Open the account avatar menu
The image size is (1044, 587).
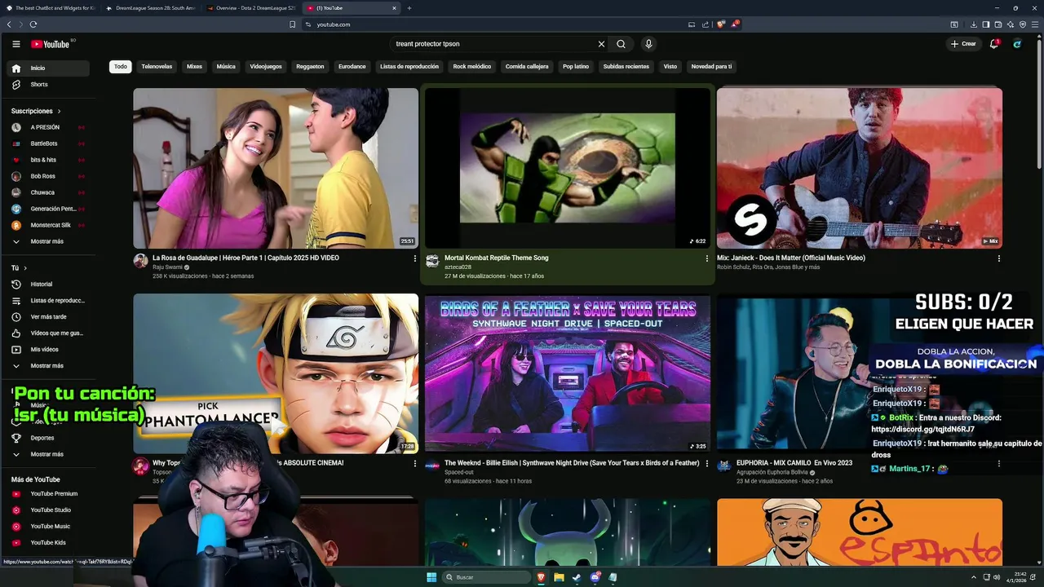pos(1017,44)
